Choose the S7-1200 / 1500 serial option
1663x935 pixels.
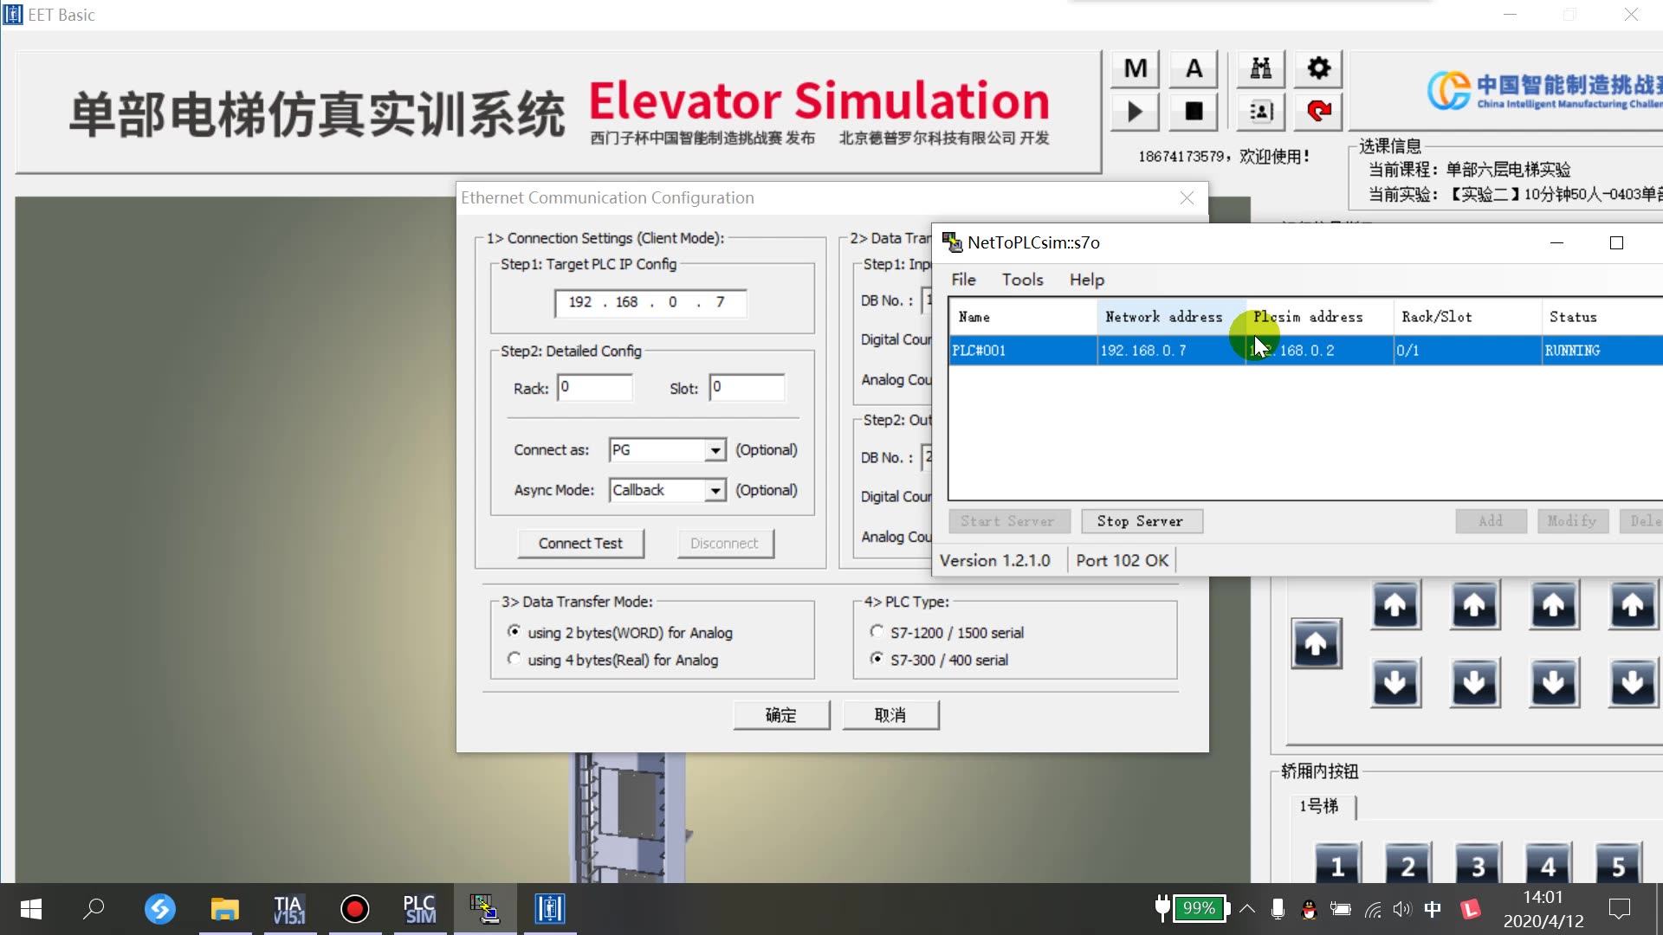[x=877, y=632]
